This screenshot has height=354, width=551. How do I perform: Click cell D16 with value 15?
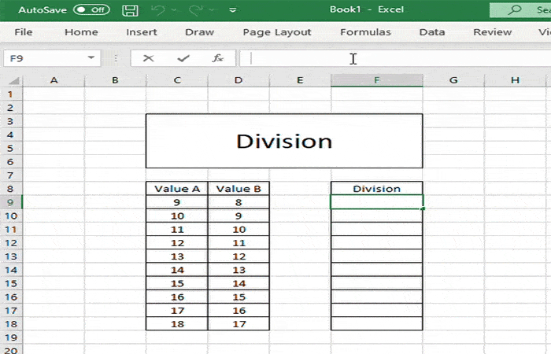pyautogui.click(x=239, y=297)
